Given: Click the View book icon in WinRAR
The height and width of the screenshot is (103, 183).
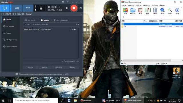Looking at the screenshot, I should click(x=148, y=11).
